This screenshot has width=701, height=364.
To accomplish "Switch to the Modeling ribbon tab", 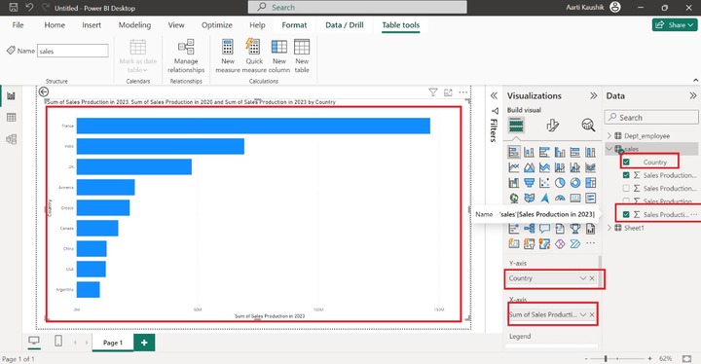I will [x=134, y=25].
